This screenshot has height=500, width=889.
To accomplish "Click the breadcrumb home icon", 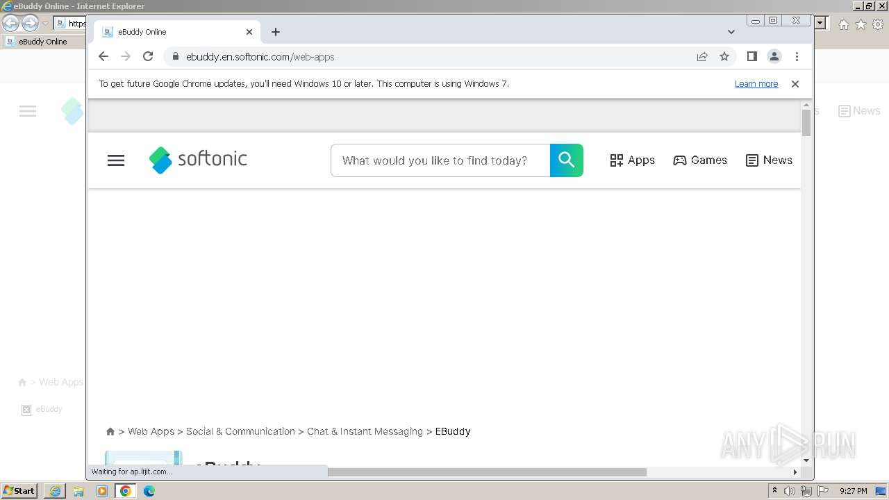I will tap(110, 431).
